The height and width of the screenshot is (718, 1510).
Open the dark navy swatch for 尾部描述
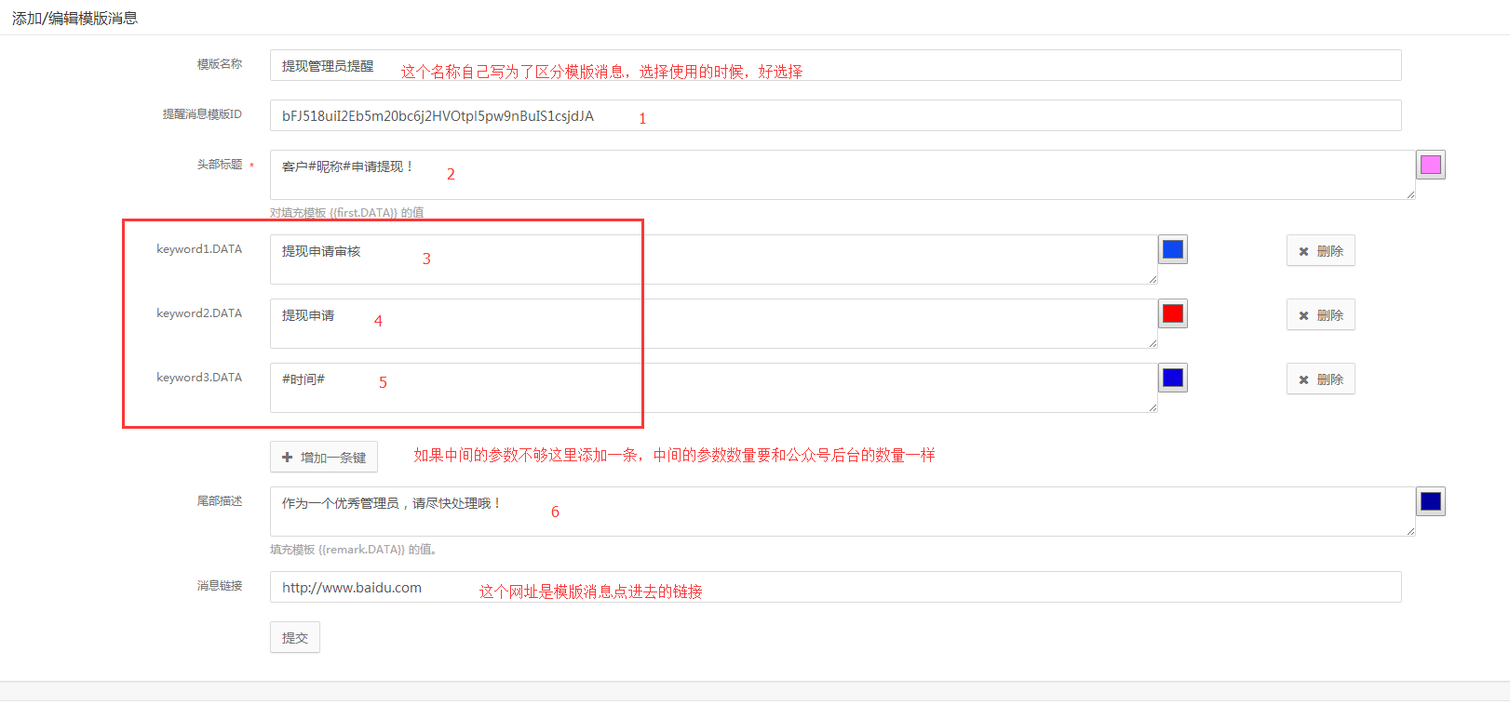coord(1430,502)
